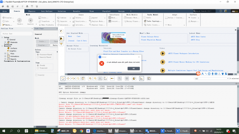Select Pressure-Based solver type

pyautogui.click(x=38, y=55)
